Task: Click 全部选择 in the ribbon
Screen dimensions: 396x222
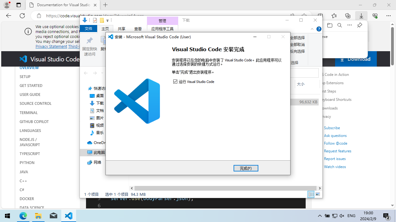Action: coord(298,38)
